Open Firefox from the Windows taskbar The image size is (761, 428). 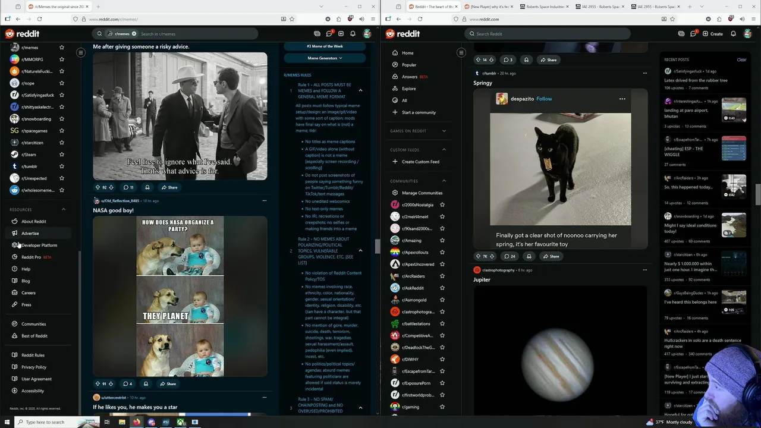click(x=137, y=422)
